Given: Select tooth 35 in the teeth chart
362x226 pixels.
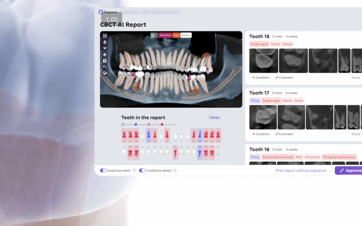Looking at the screenshot, I should tap(199, 153).
